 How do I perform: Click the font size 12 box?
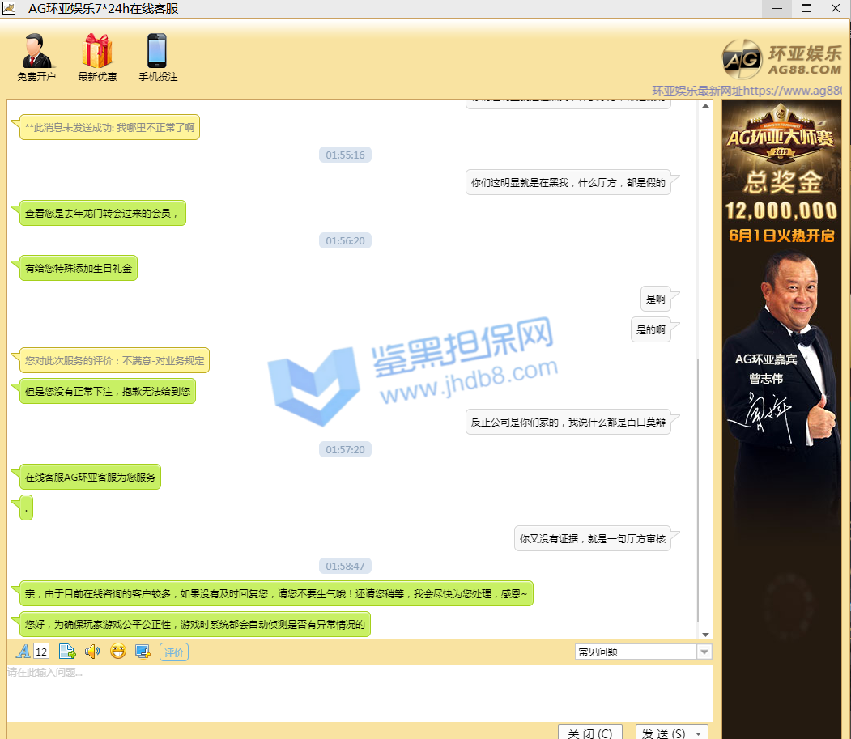point(42,652)
